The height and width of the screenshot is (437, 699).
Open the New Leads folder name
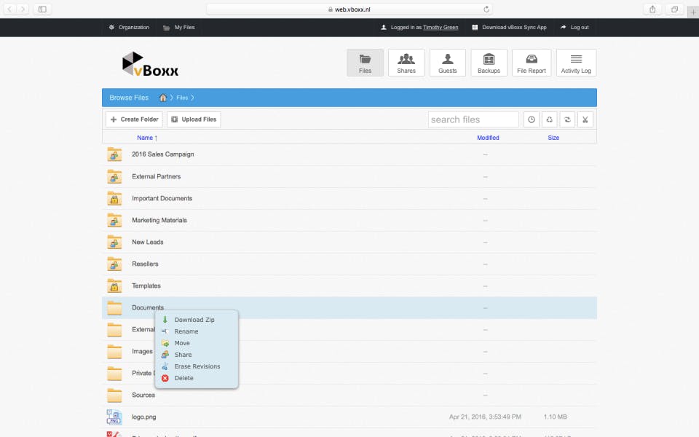(x=148, y=242)
